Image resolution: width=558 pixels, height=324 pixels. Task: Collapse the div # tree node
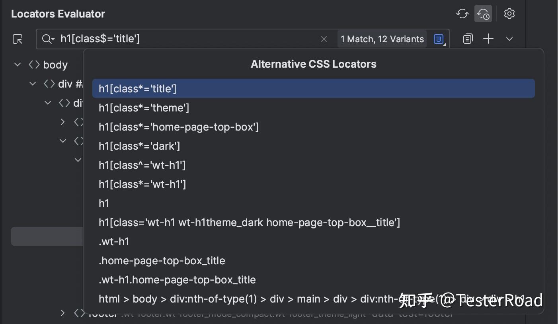tap(32, 84)
